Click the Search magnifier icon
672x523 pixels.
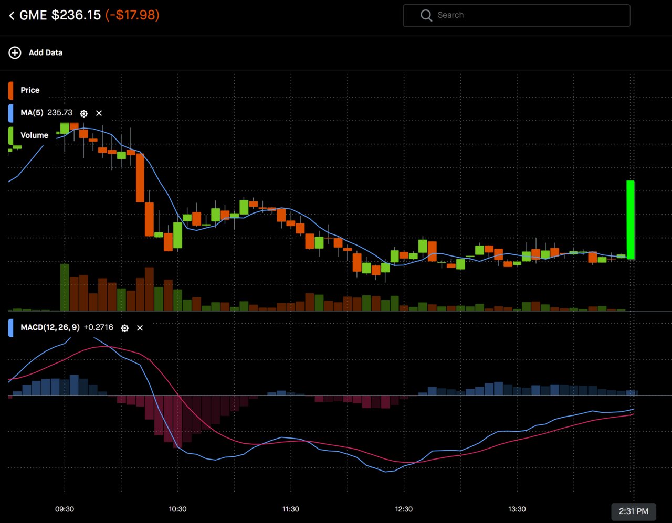pyautogui.click(x=426, y=15)
